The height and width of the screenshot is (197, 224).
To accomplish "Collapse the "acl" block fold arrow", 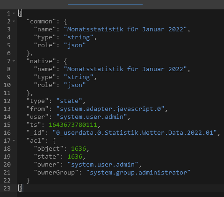I will pyautogui.click(x=14, y=141).
